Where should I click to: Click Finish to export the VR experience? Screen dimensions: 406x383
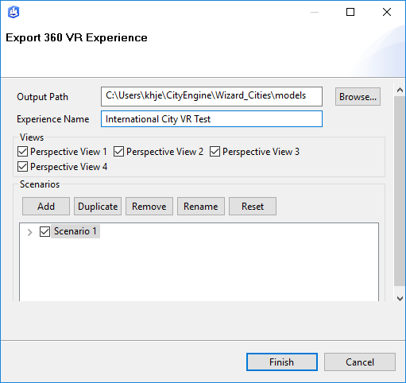282,362
